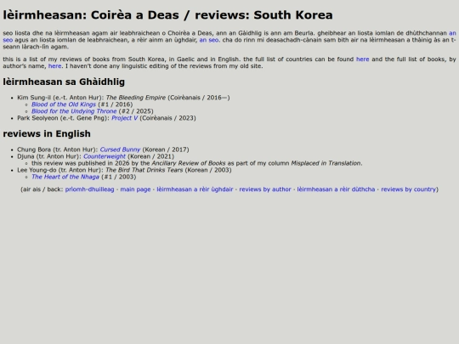Click the author name 'Chung Bora'
The image size is (459, 344).
coord(34,149)
